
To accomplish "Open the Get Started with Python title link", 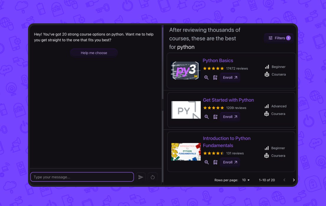I will tap(228, 100).
